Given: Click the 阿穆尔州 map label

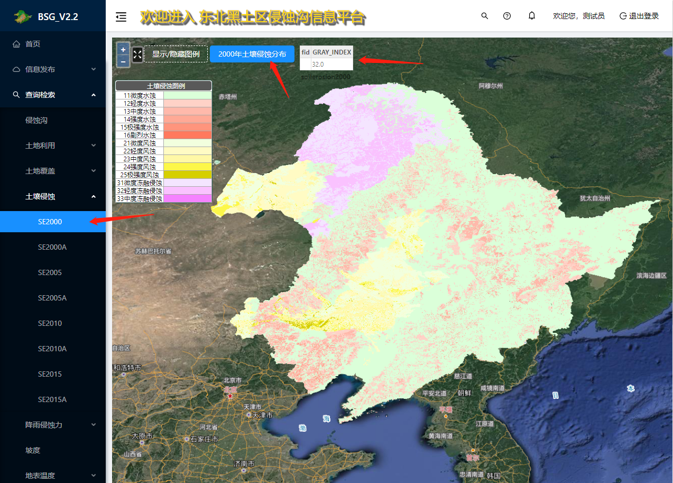Looking at the screenshot, I should tap(491, 86).
